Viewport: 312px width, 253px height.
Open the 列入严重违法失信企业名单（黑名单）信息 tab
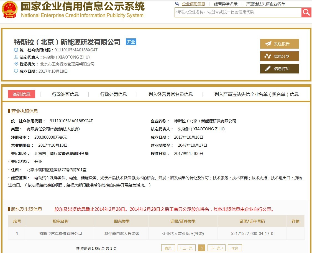click(257, 94)
